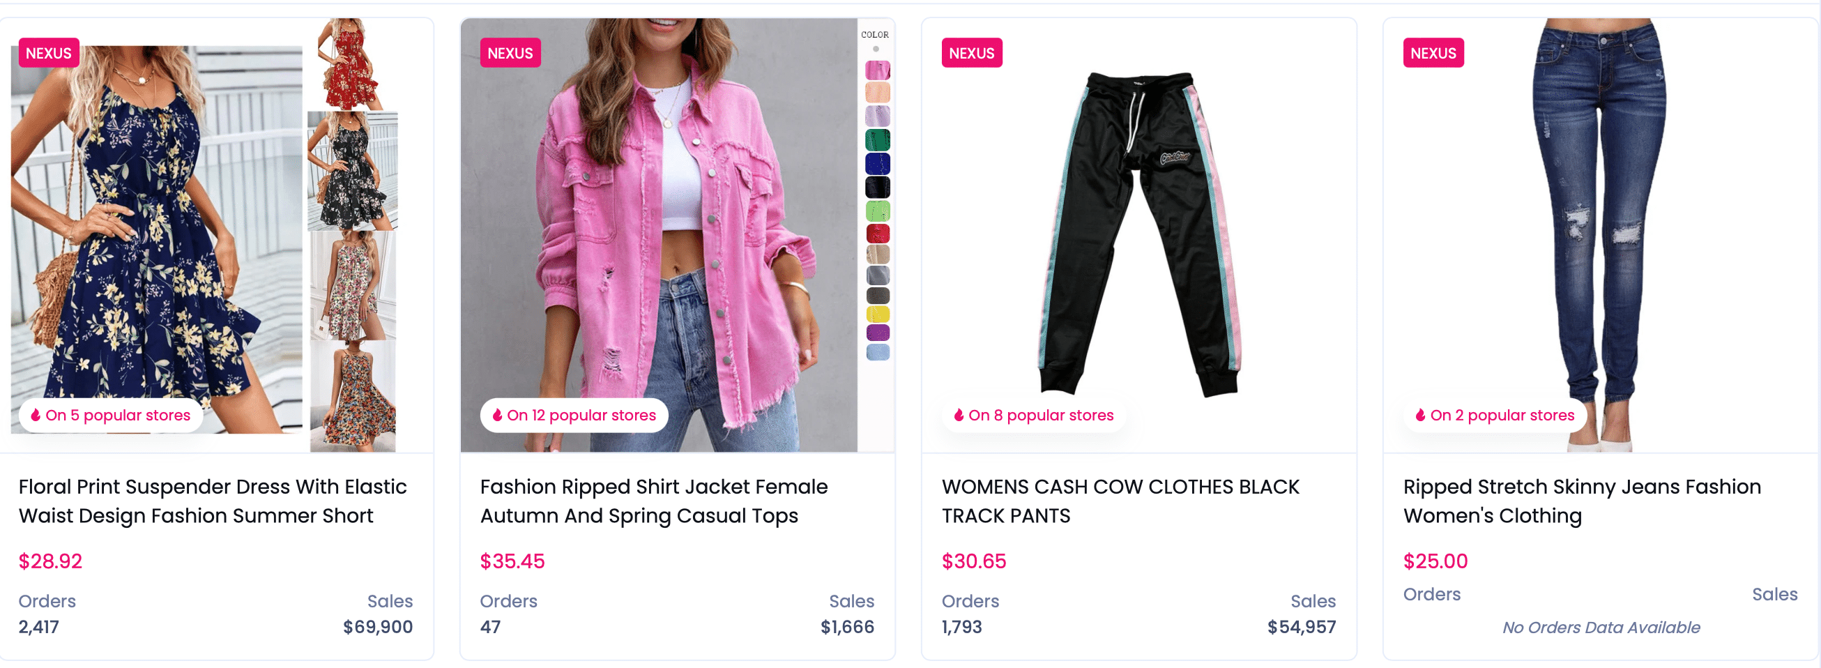This screenshot has height=668, width=1821.
Task: Click the NEXUS badge on the skinny jeans card
Action: click(1433, 52)
